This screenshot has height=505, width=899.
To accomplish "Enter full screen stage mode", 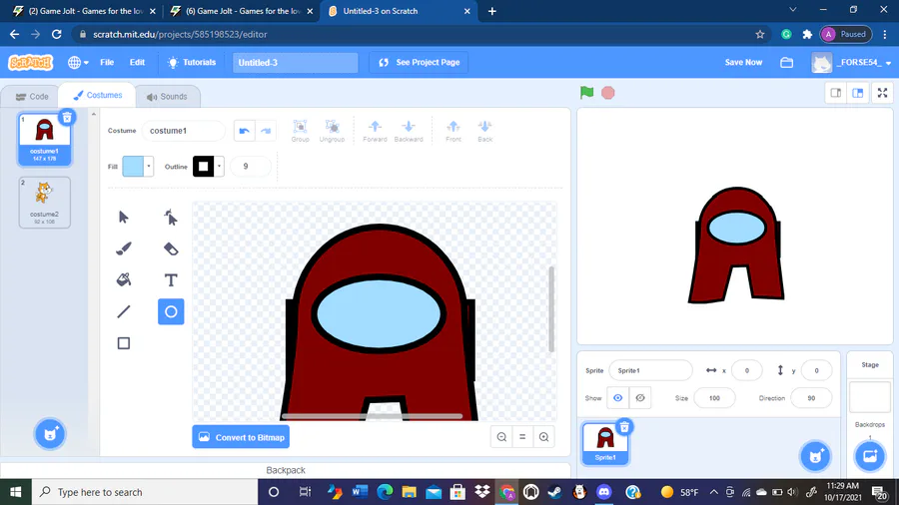I will [882, 93].
